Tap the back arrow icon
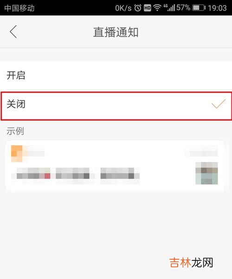The image size is (232, 279). tap(13, 32)
